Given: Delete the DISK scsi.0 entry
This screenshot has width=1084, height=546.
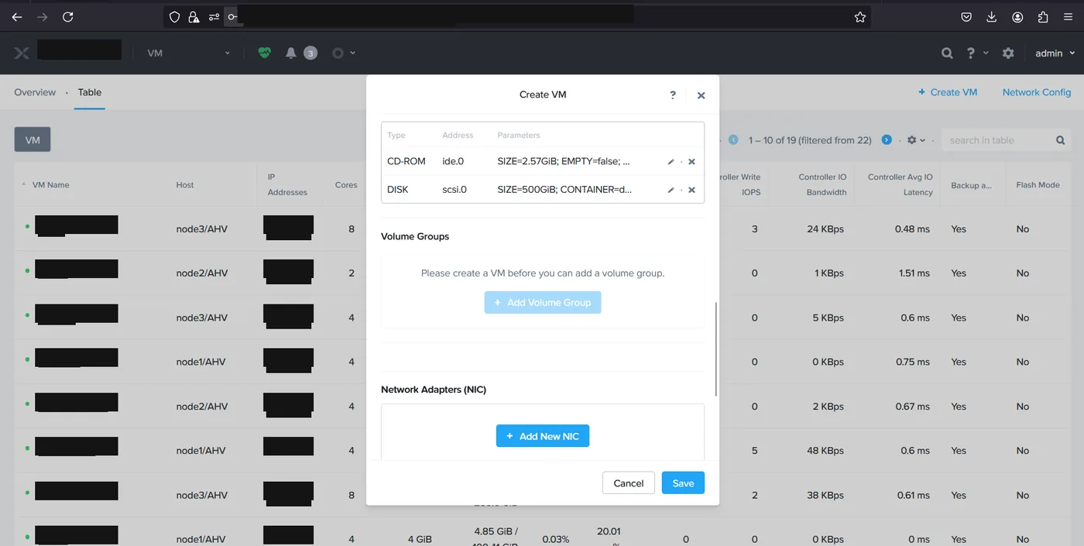Looking at the screenshot, I should [691, 190].
